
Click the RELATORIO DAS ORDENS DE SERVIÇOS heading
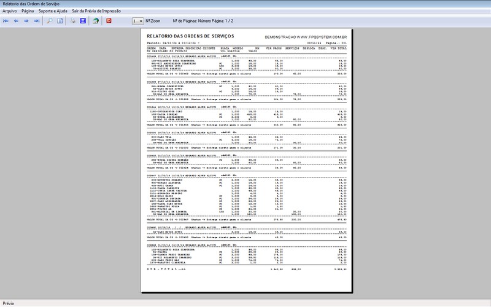pyautogui.click(x=190, y=36)
